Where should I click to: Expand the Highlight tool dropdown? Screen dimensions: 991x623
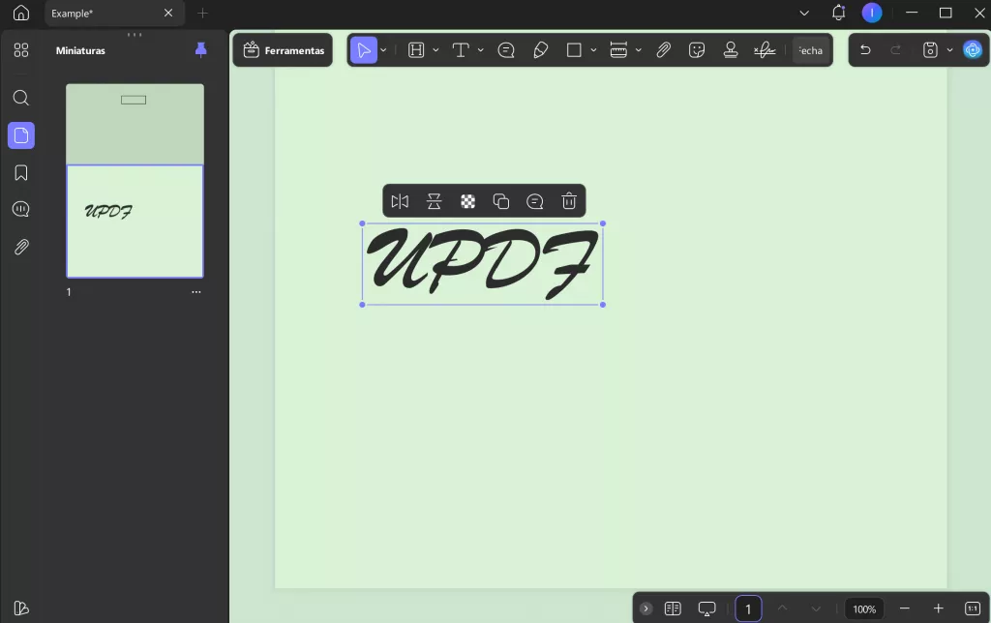435,50
